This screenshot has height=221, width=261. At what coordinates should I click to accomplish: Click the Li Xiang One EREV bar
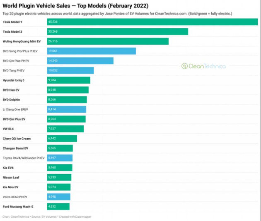pyautogui.click(x=67, y=109)
